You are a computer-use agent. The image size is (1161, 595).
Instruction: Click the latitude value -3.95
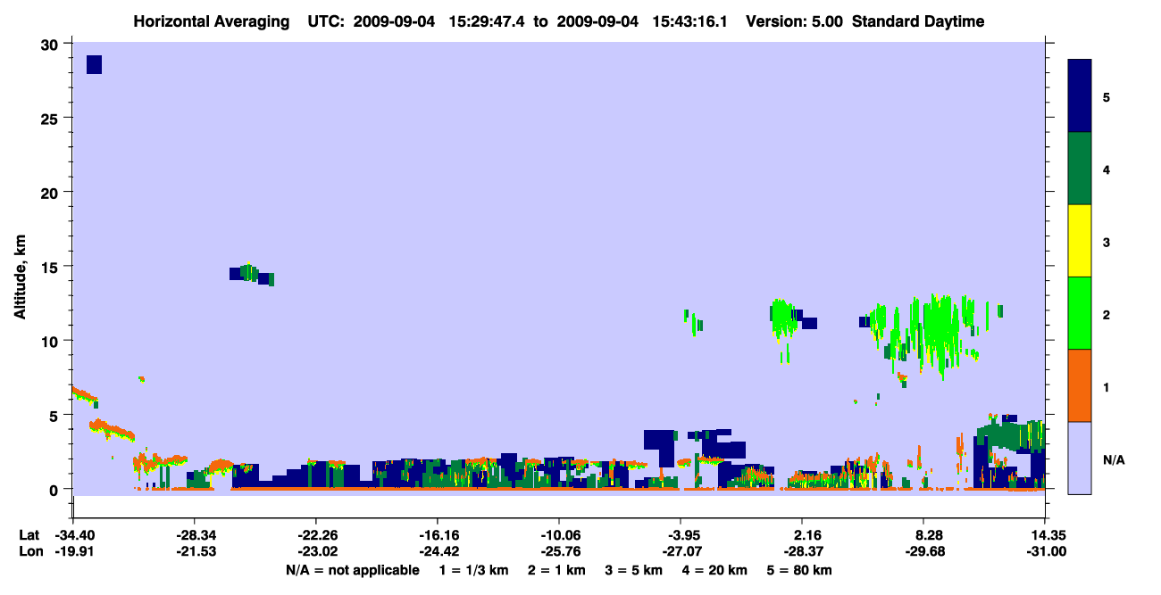pyautogui.click(x=681, y=535)
